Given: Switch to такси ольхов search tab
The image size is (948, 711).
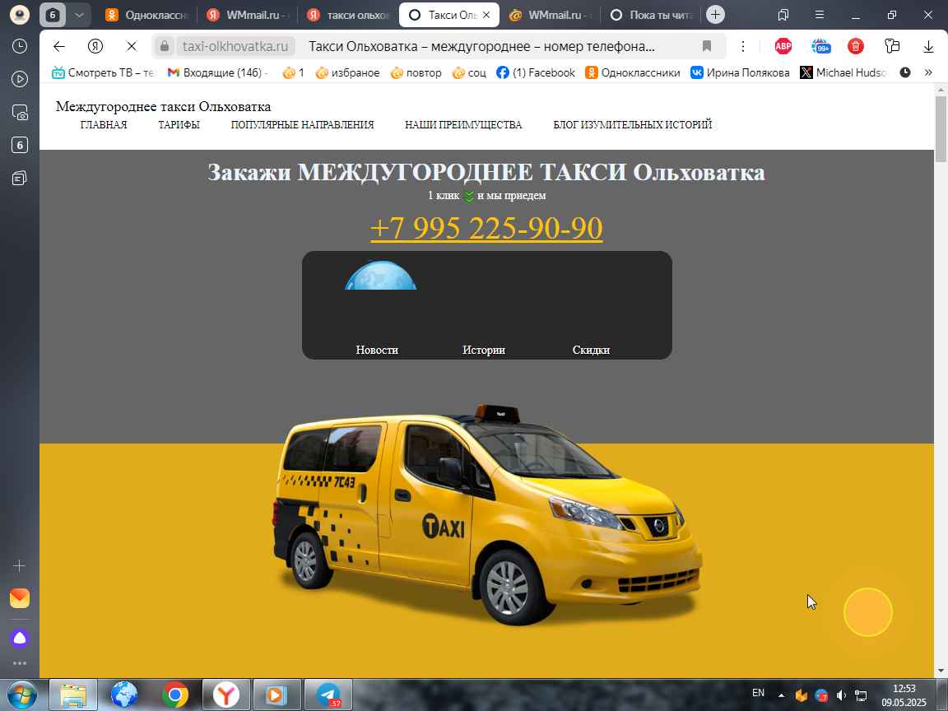Looking at the screenshot, I should pyautogui.click(x=347, y=15).
